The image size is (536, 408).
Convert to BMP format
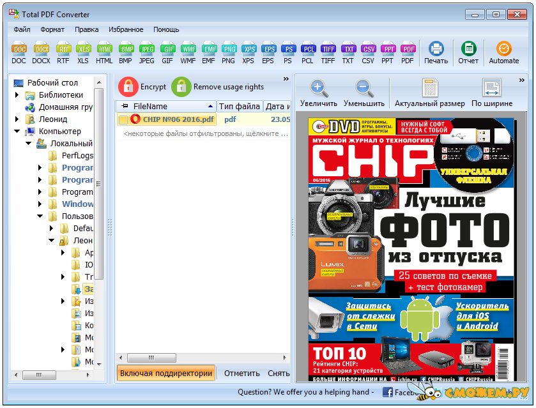tap(126, 53)
